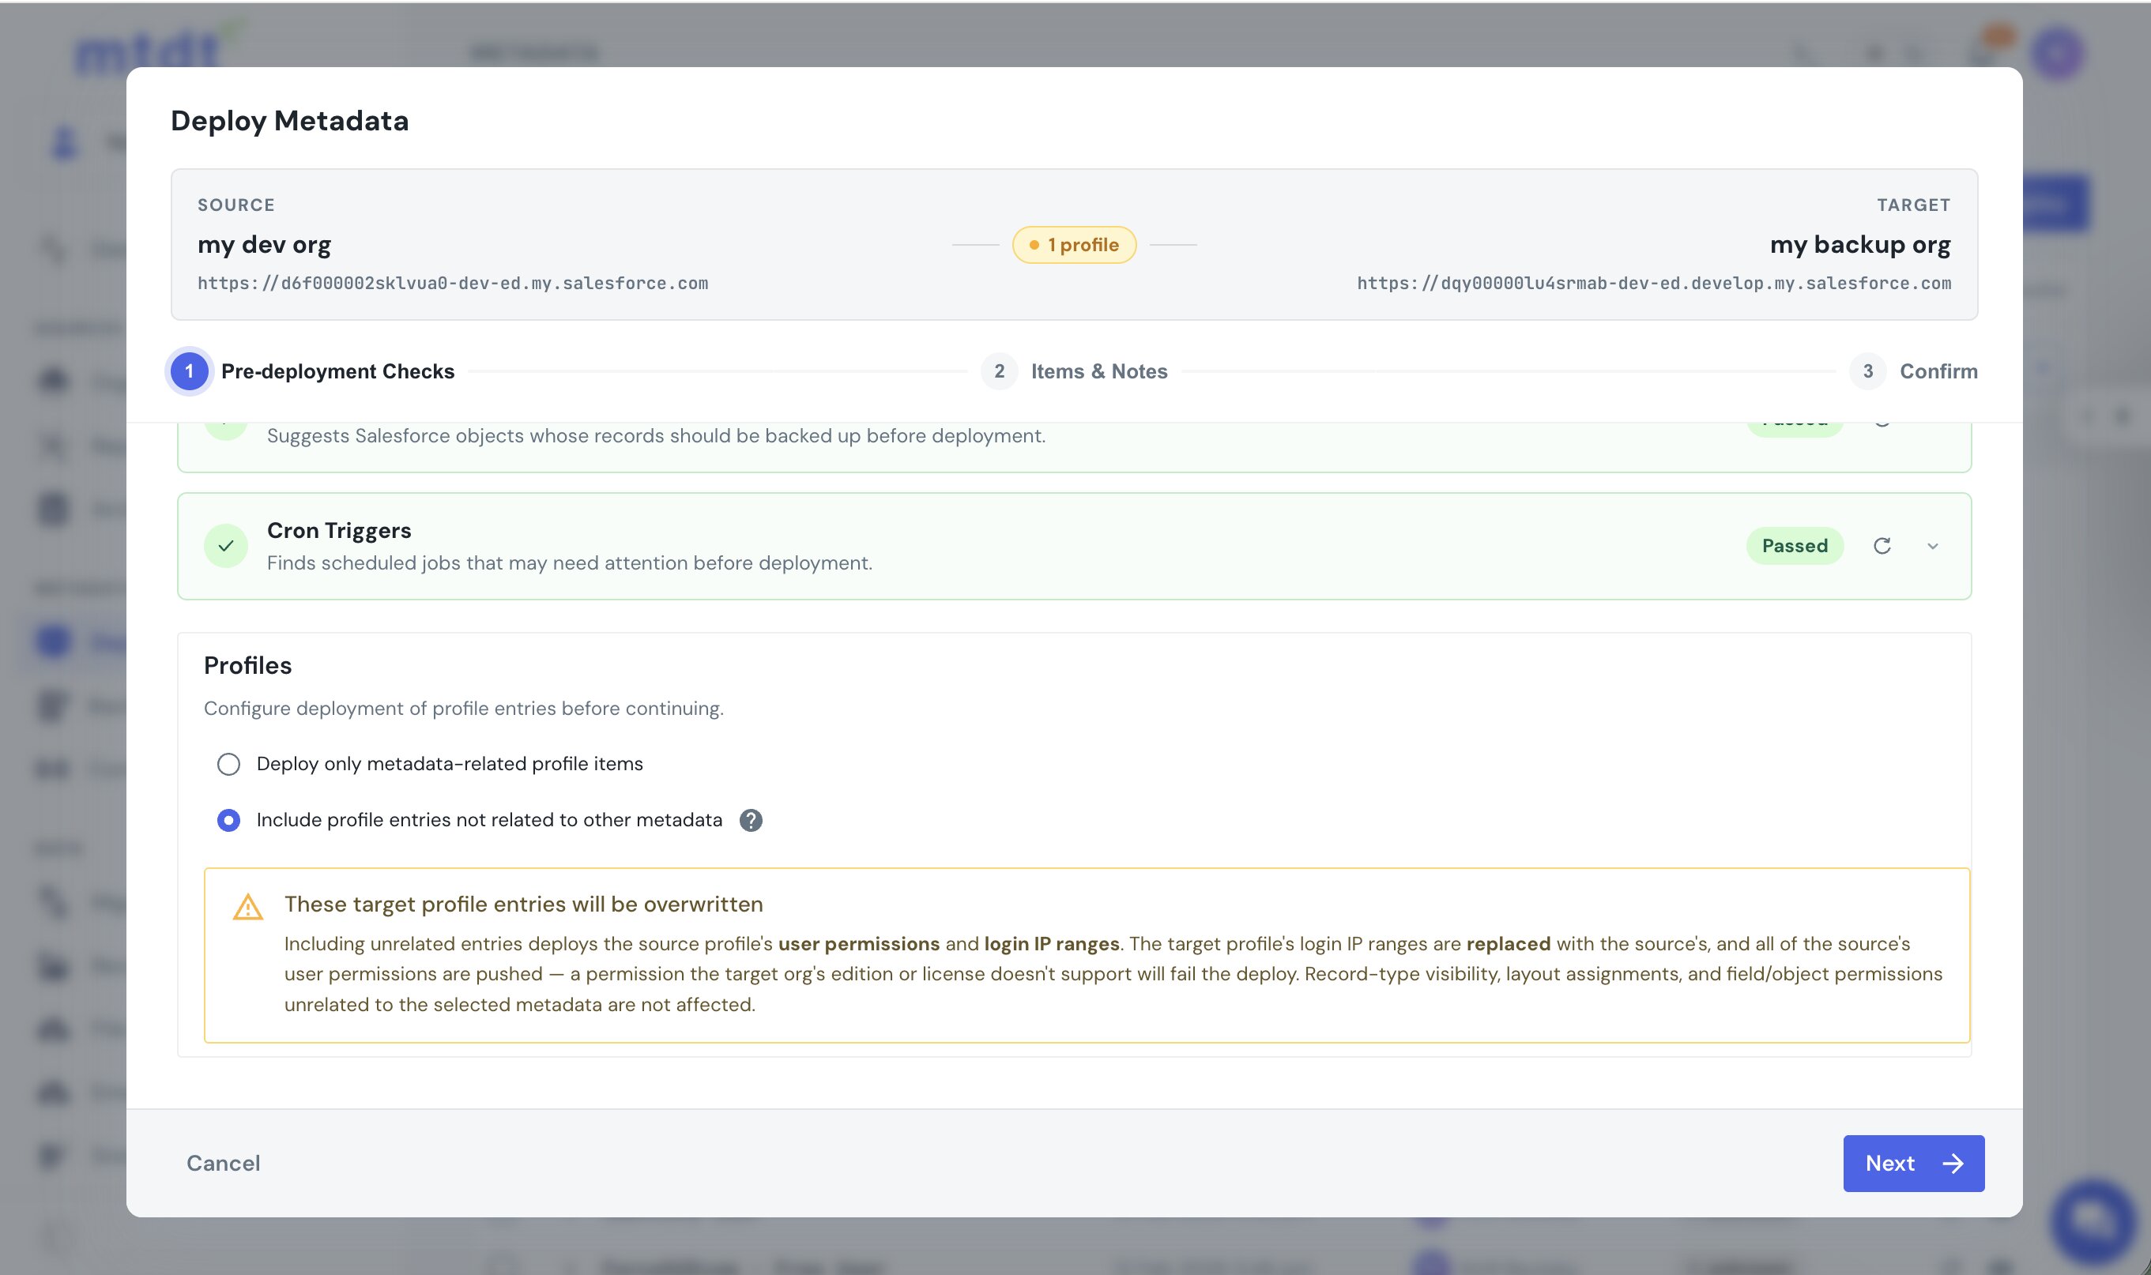Select Include profile entries not related option
Image resolution: width=2151 pixels, height=1275 pixels.
point(228,820)
